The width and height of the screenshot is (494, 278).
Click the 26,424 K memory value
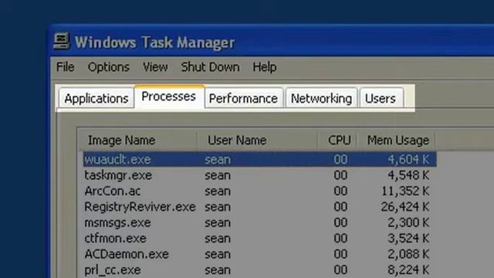tap(405, 207)
